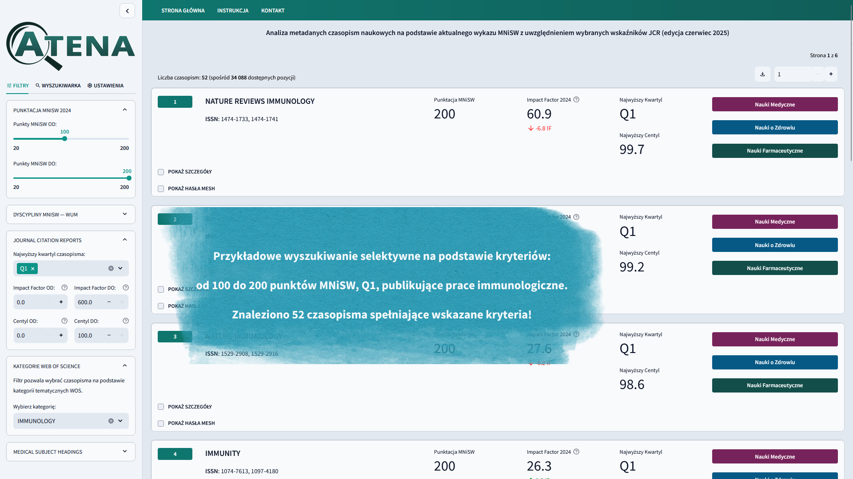Open Strona główna in top menu
Viewport: 853px width, 479px height.
click(183, 10)
